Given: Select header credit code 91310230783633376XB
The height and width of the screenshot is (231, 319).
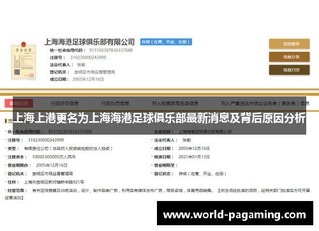Looking at the screenshot, I should pyautogui.click(x=111, y=50).
